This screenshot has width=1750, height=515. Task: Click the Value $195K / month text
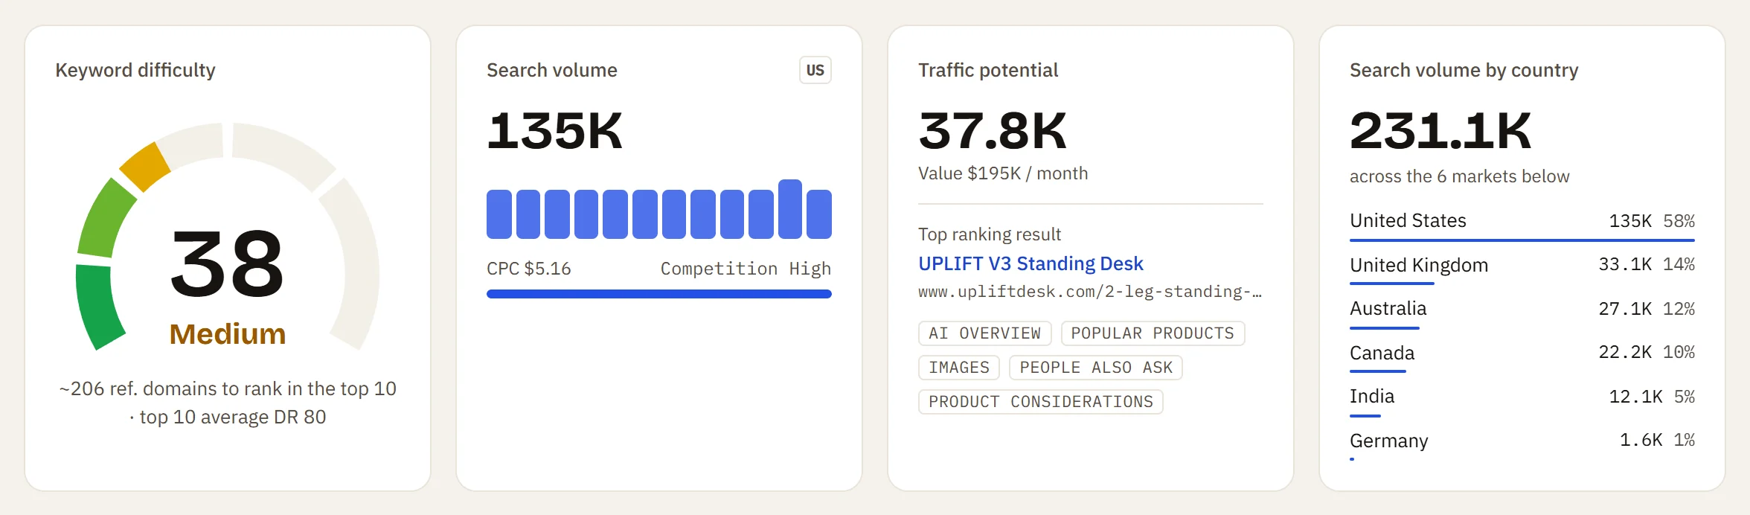[1003, 173]
